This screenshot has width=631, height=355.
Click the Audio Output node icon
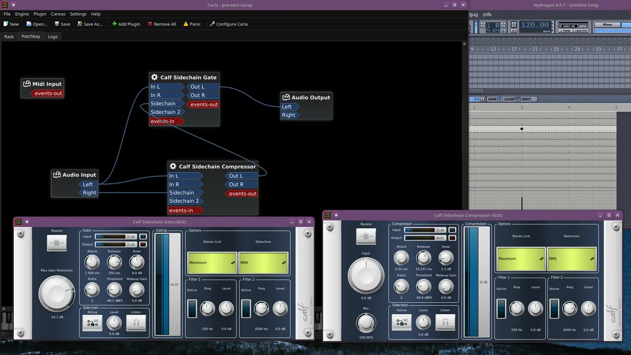286,97
